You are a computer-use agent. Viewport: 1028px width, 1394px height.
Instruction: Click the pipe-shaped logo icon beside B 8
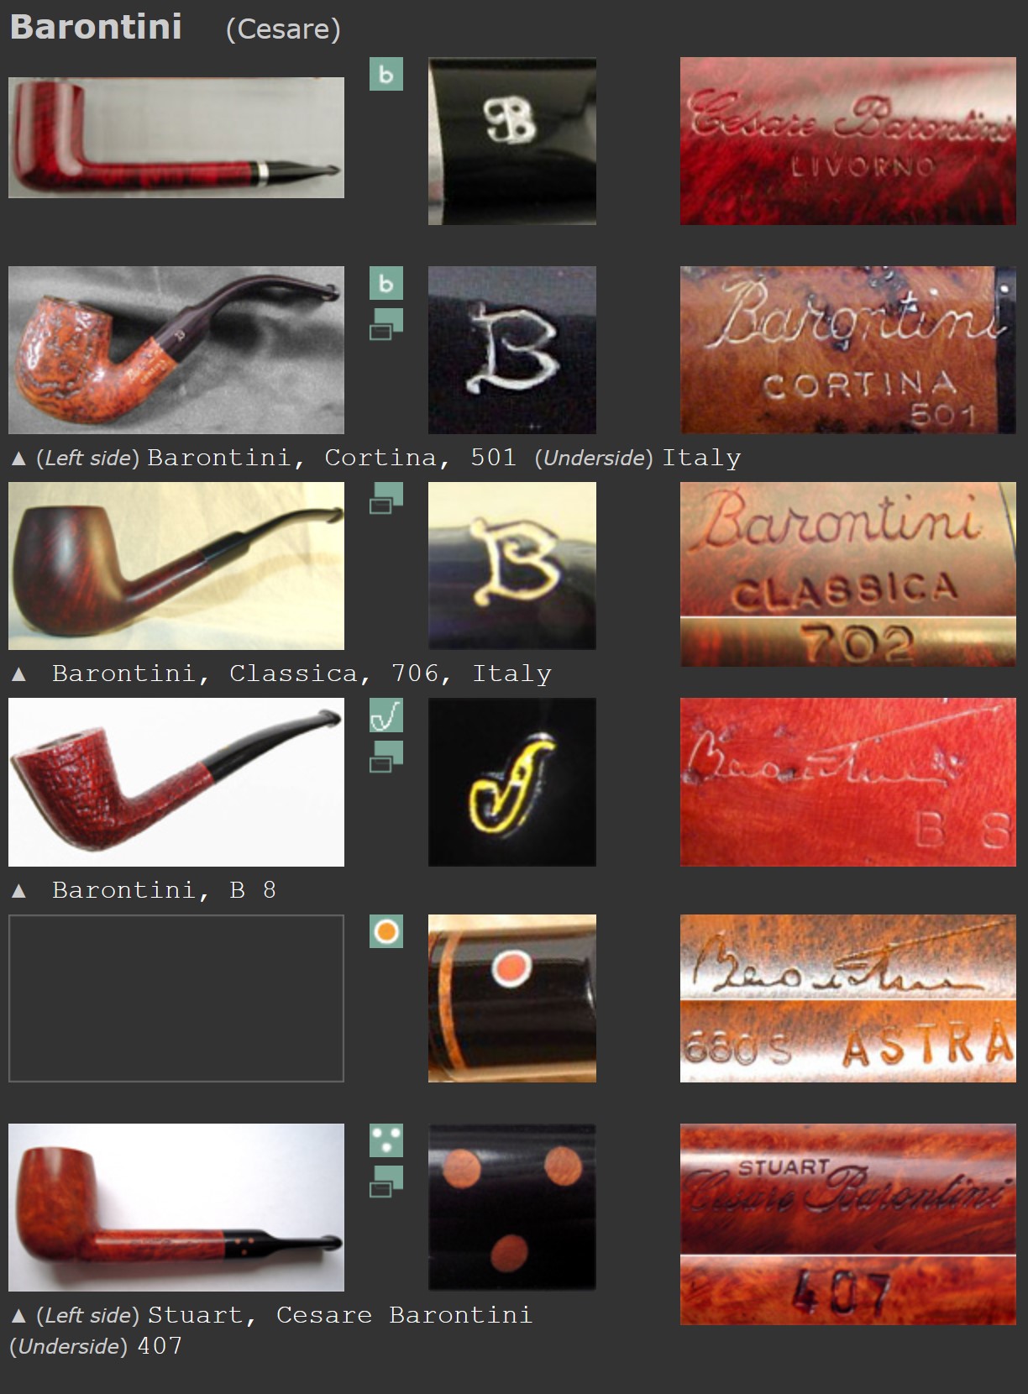386,715
